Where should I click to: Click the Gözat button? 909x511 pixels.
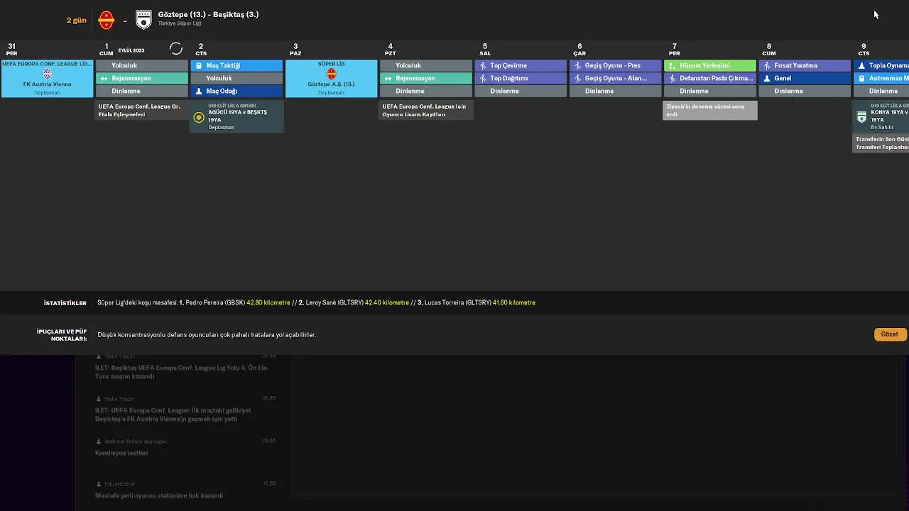(890, 334)
